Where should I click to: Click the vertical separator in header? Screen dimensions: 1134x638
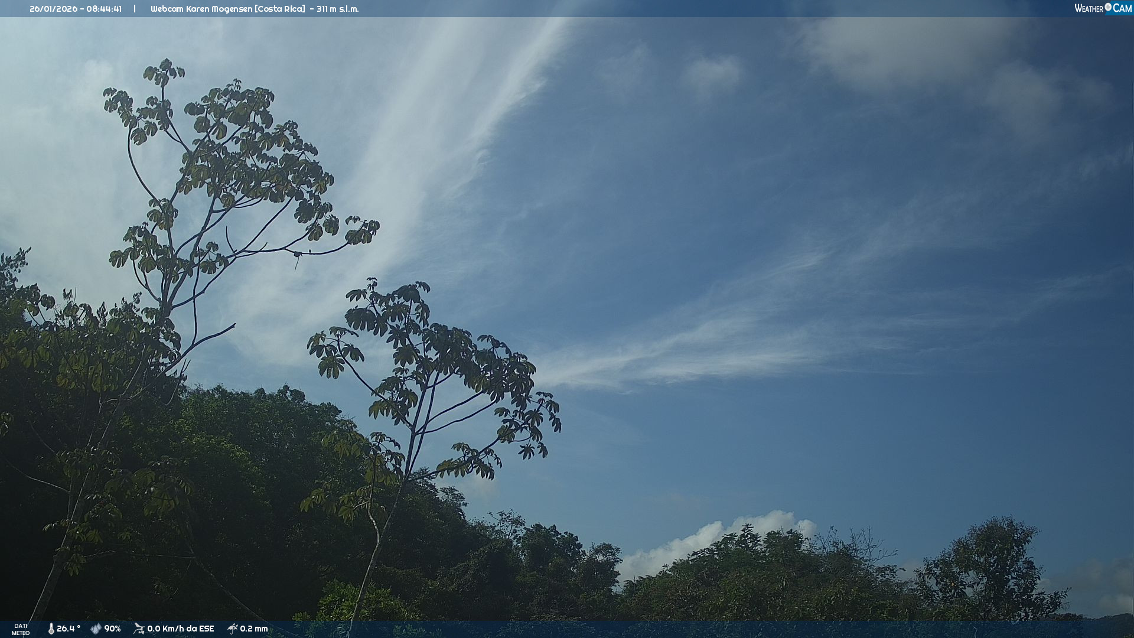(x=135, y=9)
